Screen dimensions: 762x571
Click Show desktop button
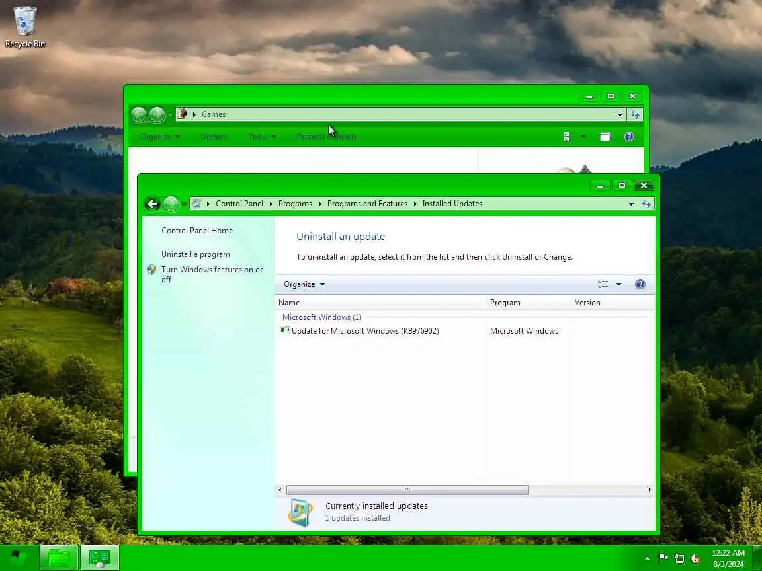point(757,558)
